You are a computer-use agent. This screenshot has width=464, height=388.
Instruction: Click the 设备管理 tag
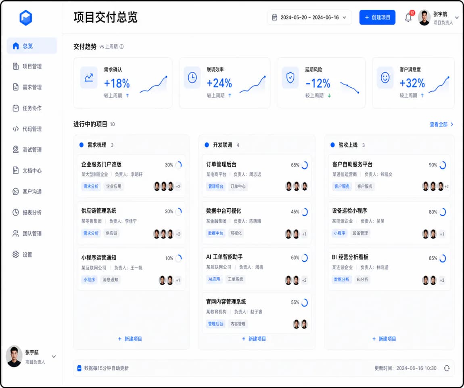[x=360, y=233]
